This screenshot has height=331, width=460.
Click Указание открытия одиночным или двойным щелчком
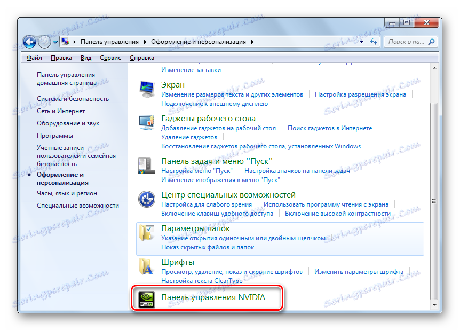[243, 238]
